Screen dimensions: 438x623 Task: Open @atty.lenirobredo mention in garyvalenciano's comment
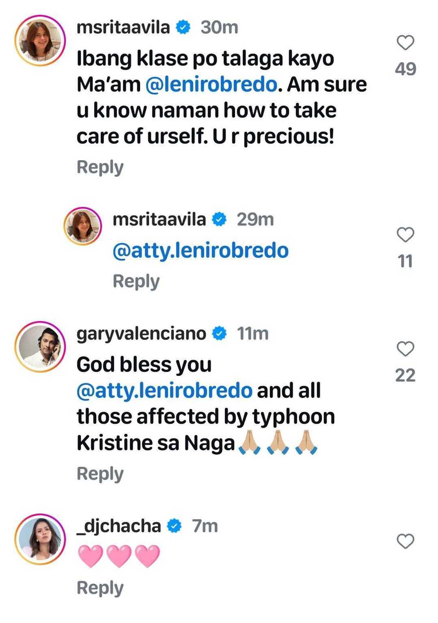click(165, 391)
